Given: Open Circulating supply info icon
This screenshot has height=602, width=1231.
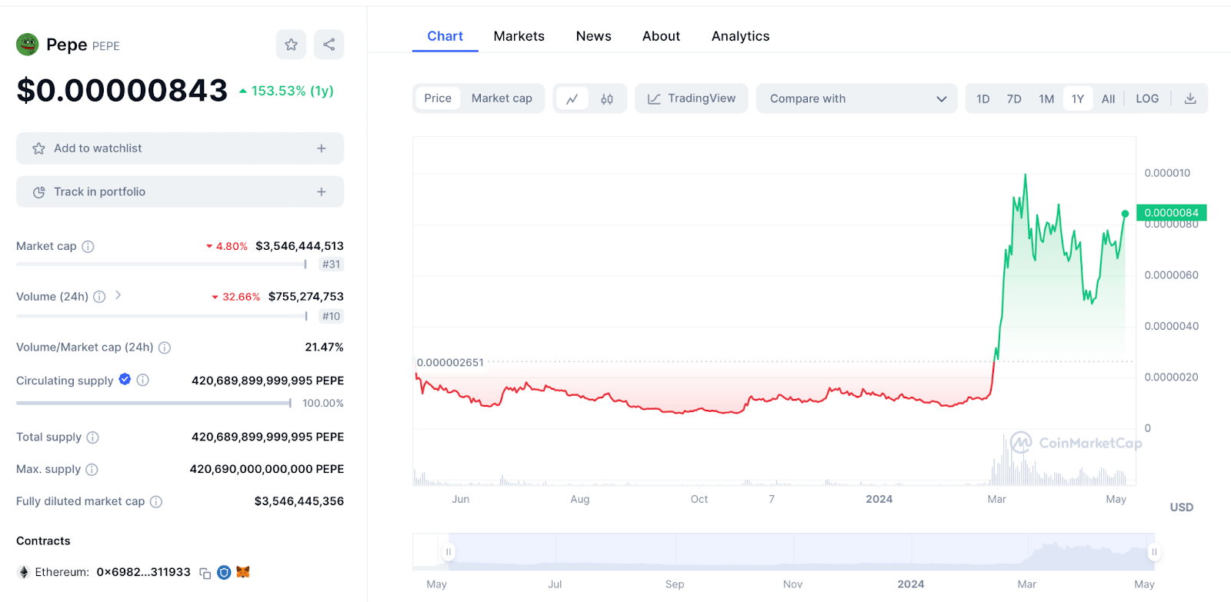Looking at the screenshot, I should click(x=142, y=380).
